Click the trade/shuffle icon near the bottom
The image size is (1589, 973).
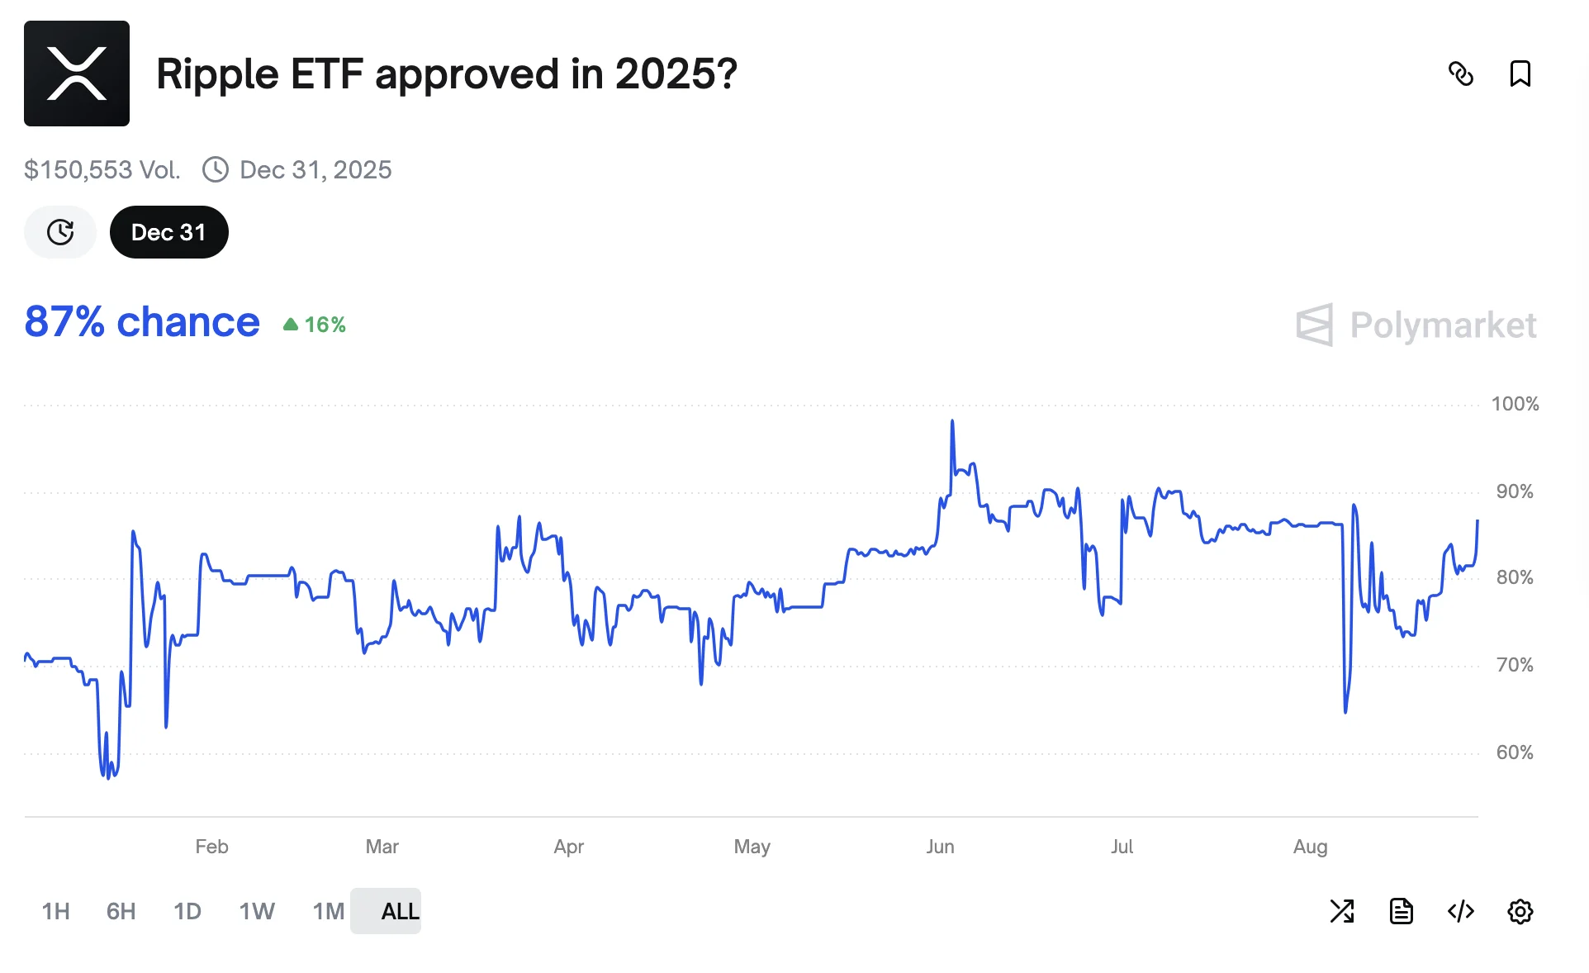[x=1342, y=911]
